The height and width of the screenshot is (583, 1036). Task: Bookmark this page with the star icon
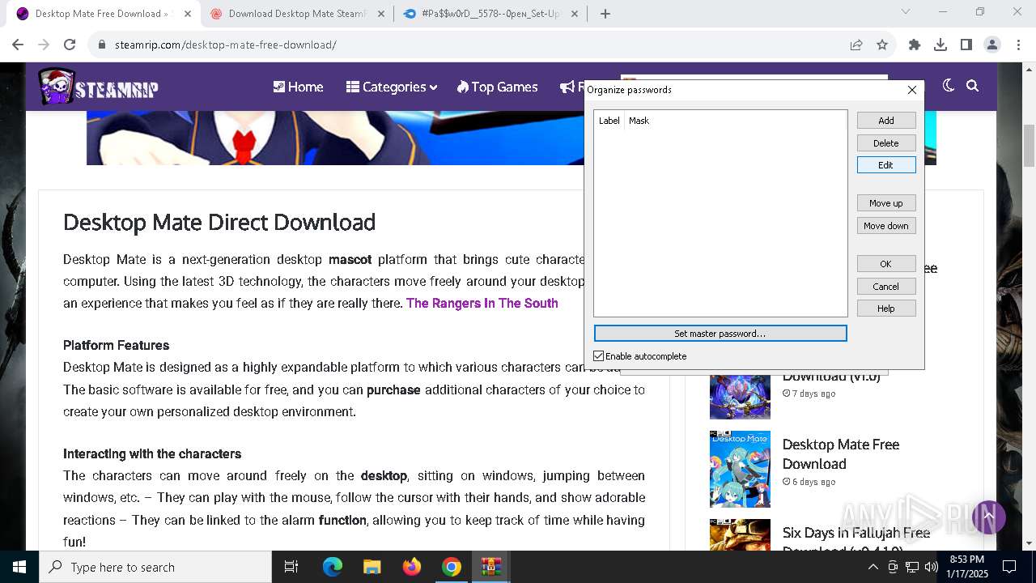point(882,45)
